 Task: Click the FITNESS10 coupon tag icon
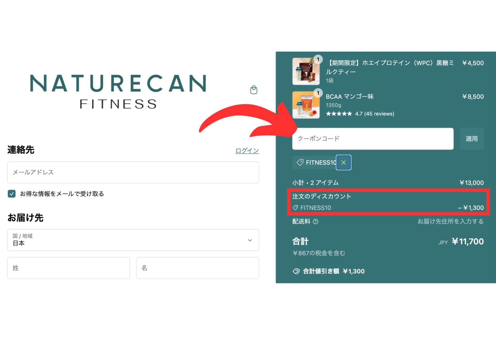click(300, 162)
